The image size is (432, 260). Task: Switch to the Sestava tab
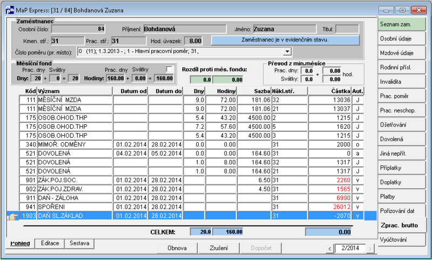[x=79, y=243]
